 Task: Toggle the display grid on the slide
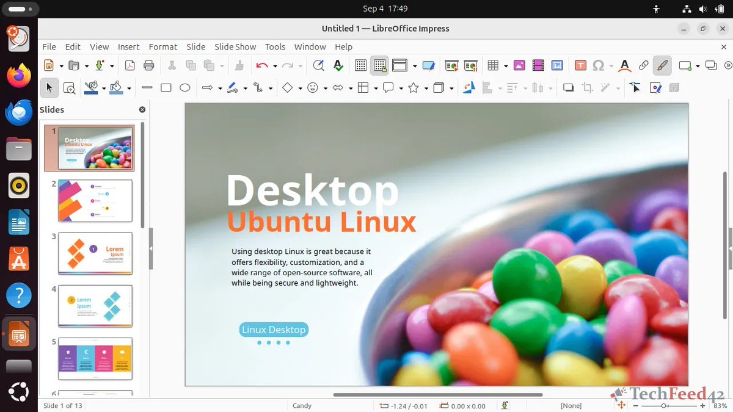(360, 65)
